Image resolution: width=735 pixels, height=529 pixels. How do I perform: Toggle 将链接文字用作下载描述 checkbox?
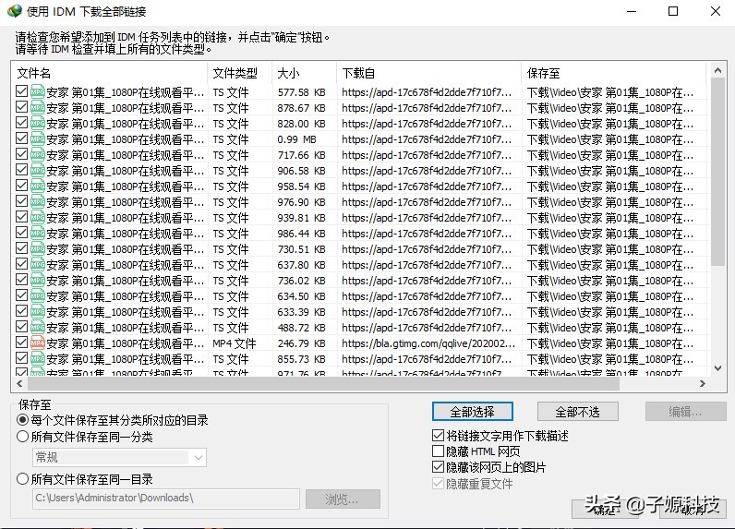(x=438, y=436)
